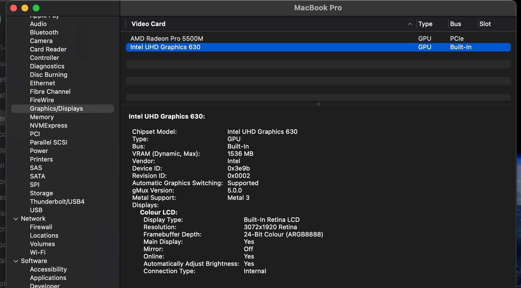521x288 pixels.
Task: Click the VRAM value 1536 MB
Action: coord(240,154)
